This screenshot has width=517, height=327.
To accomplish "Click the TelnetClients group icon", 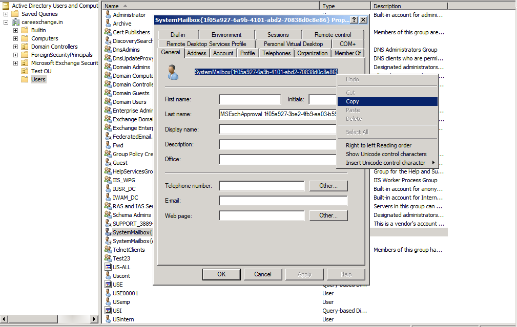I will (108, 250).
